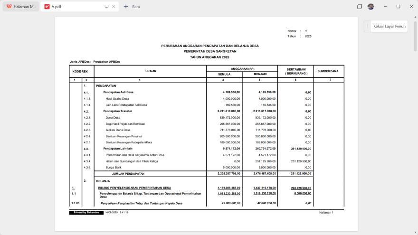Click the Hasil Usaha Desa row label

(x=117, y=99)
